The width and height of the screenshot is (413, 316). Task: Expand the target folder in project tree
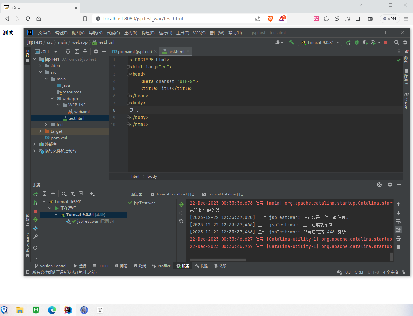pos(41,131)
